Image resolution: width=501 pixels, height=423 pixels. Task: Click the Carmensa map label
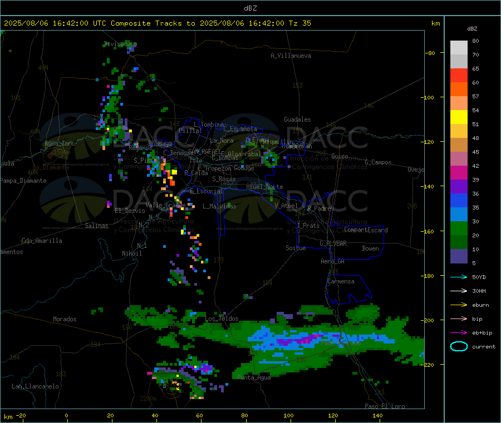pos(341,281)
